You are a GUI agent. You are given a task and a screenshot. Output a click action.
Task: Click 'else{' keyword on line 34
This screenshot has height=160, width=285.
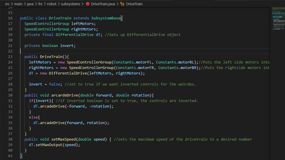point(34,117)
